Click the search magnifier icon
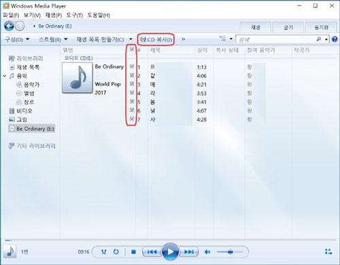The width and height of the screenshot is (340, 265). (x=318, y=39)
